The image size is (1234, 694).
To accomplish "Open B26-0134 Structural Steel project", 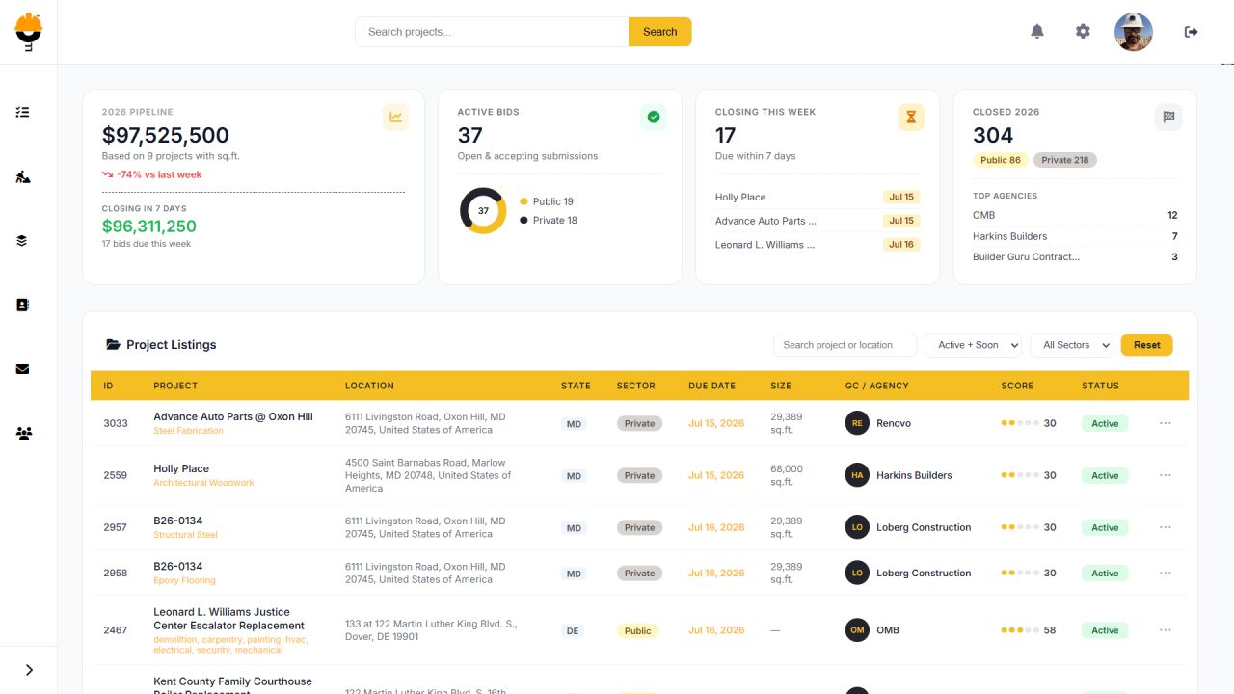I will coord(178,520).
